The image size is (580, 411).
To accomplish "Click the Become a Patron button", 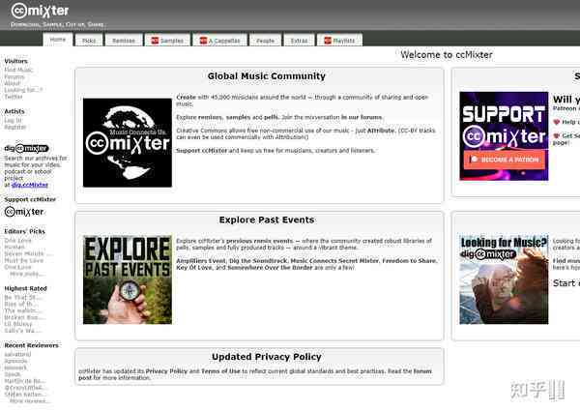I will click(x=505, y=160).
